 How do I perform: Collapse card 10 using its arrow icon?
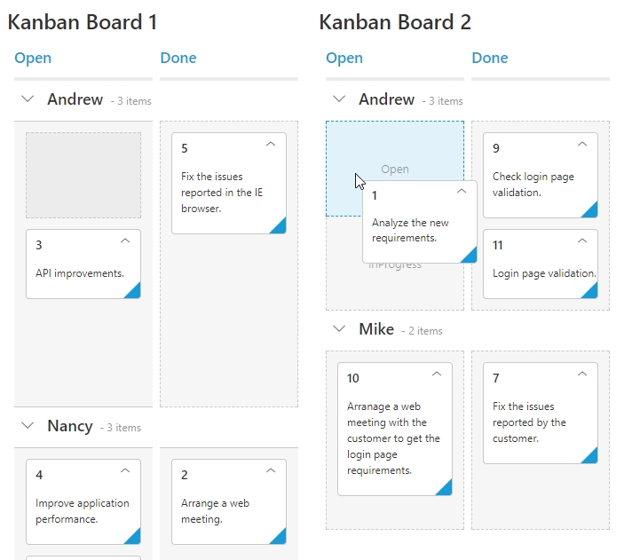[437, 374]
